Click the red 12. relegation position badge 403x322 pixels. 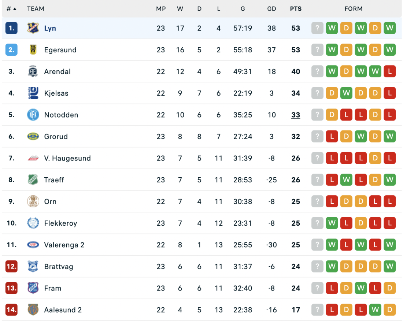pyautogui.click(x=11, y=266)
